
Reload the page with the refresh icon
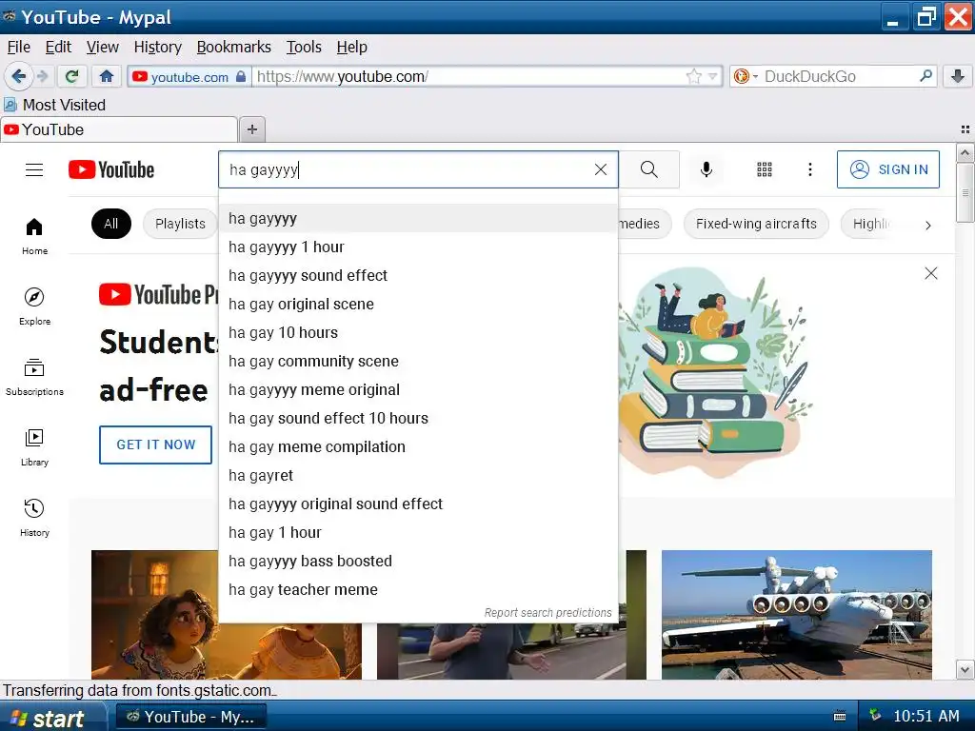72,76
